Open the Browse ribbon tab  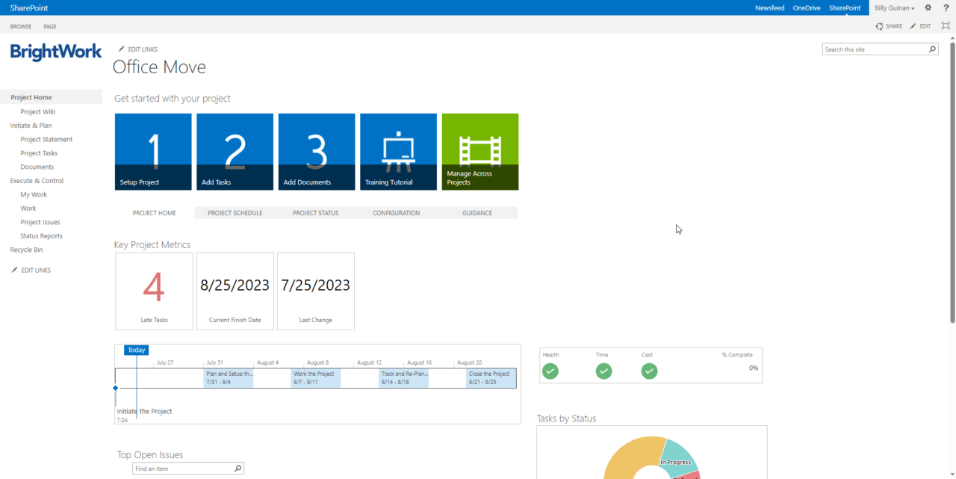pyautogui.click(x=20, y=26)
